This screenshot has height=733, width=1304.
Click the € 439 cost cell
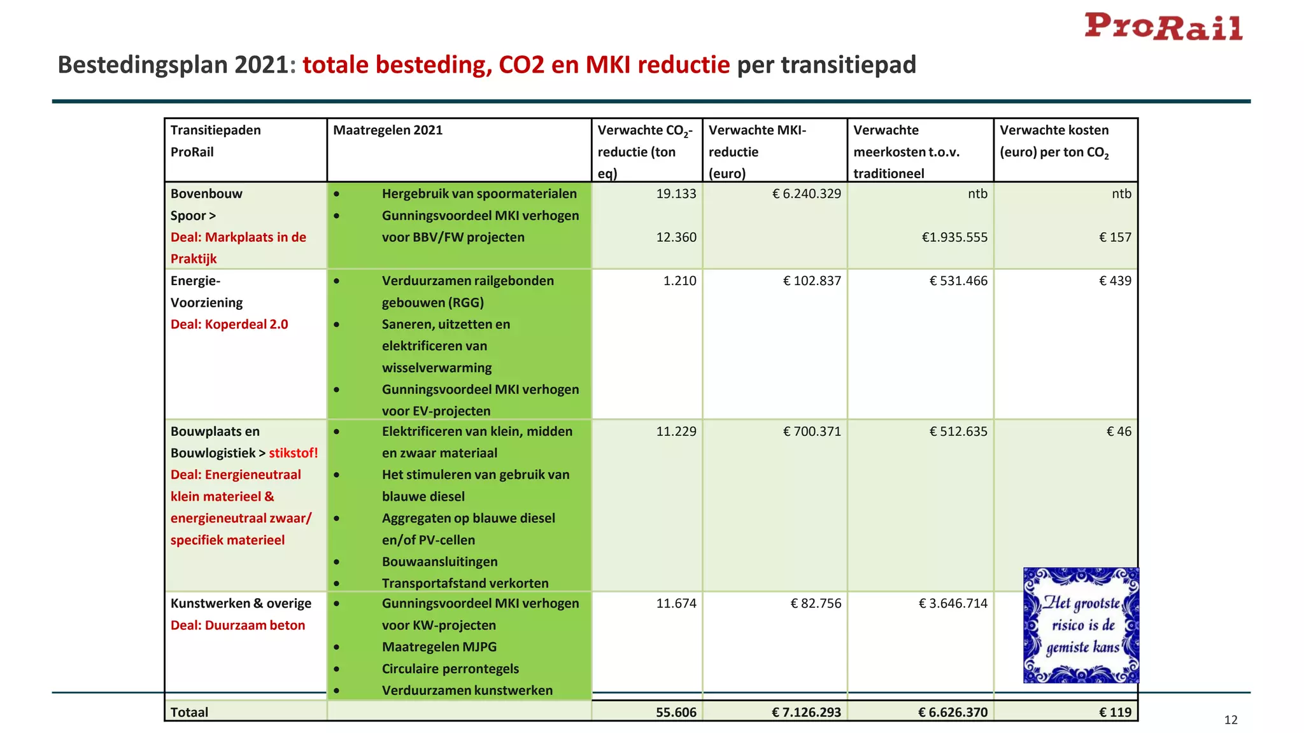click(x=1115, y=281)
